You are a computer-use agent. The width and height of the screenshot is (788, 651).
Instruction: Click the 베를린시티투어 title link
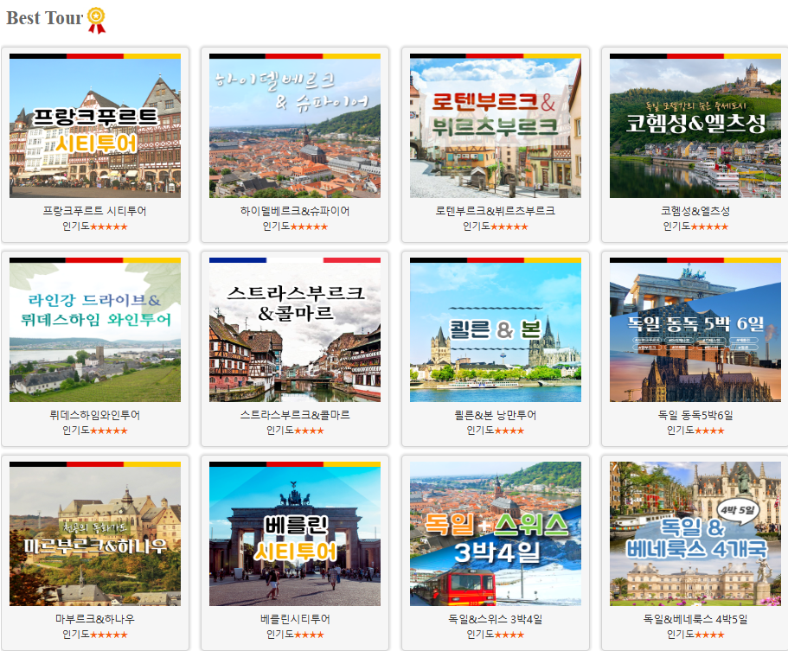pyautogui.click(x=295, y=619)
